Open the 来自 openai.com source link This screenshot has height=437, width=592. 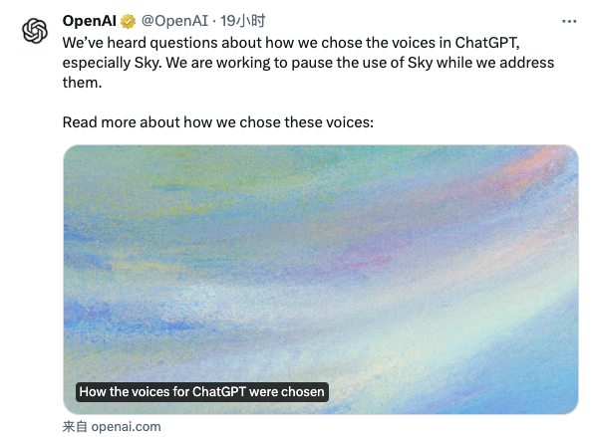pyautogui.click(x=112, y=426)
